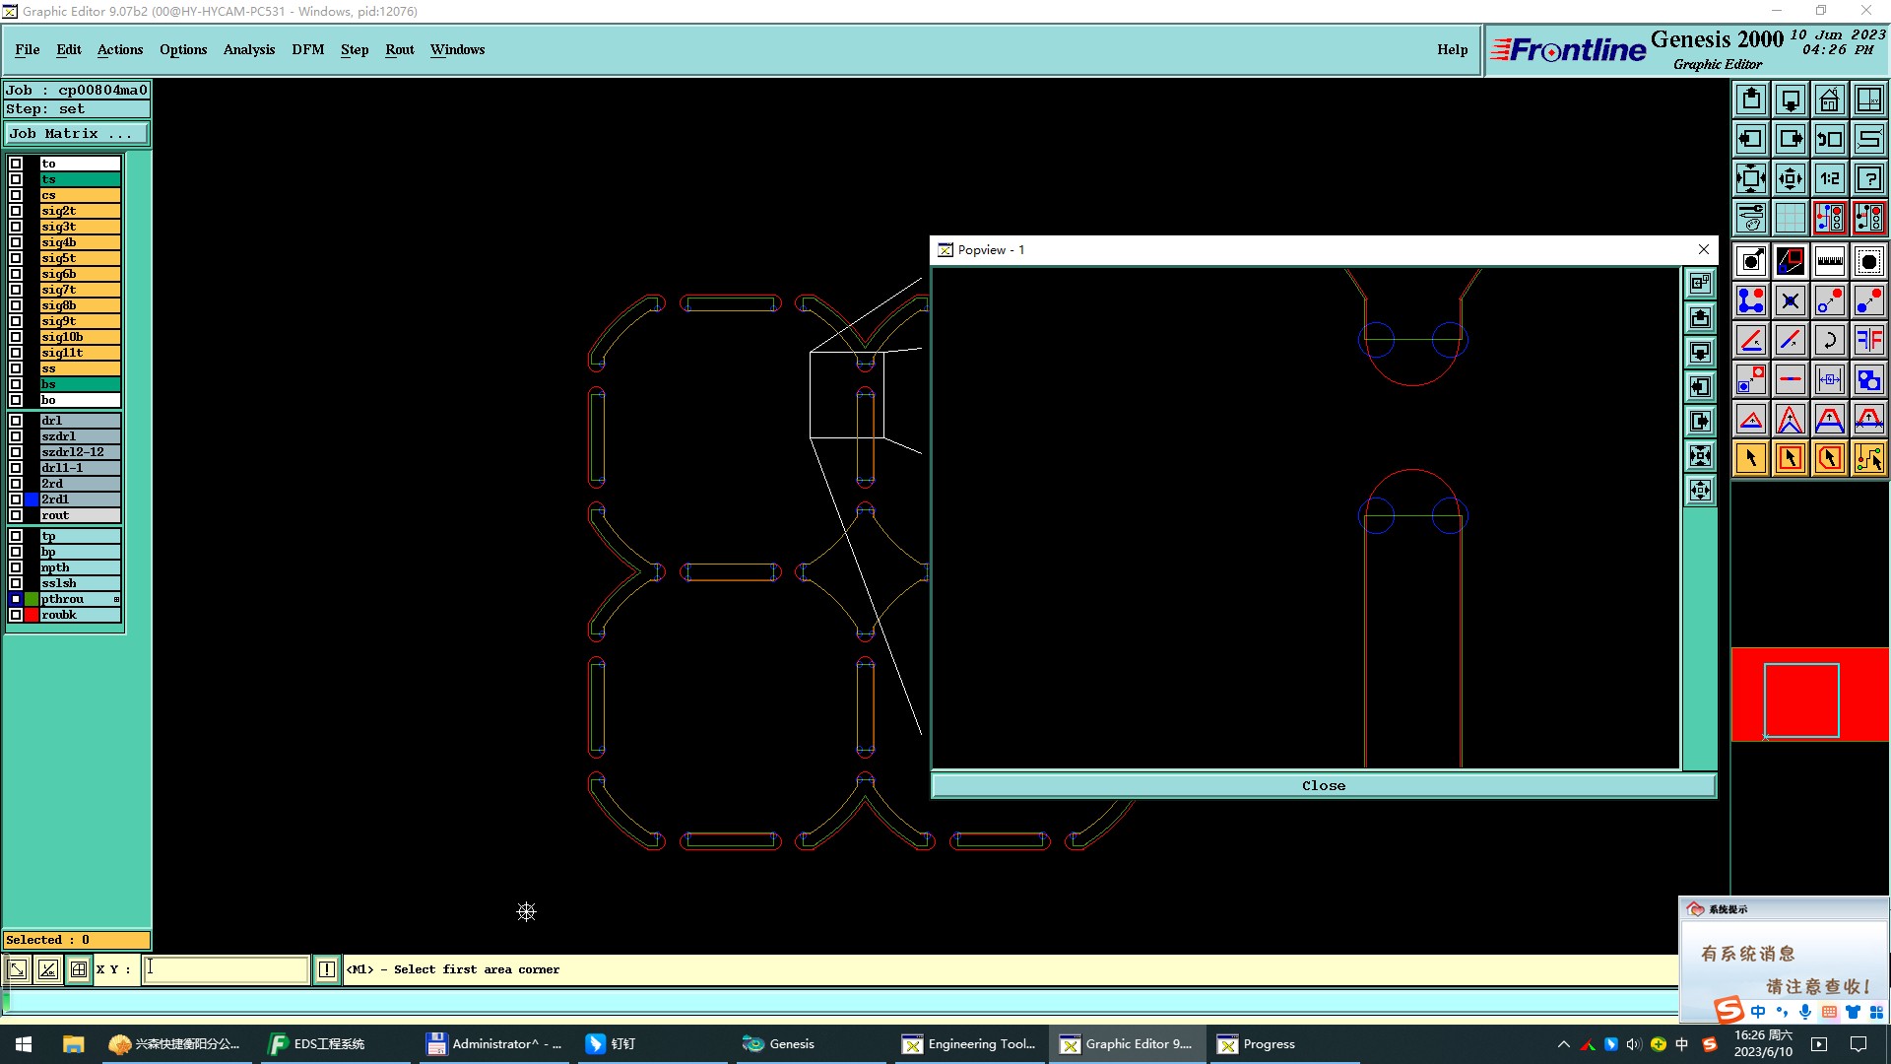The width and height of the screenshot is (1891, 1064).
Task: Click the red color swatch of roubk
Action: (32, 615)
